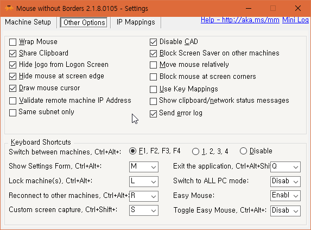Open the Easy Mouse dropdown
This screenshot has width=311, height=230.
tap(285, 196)
